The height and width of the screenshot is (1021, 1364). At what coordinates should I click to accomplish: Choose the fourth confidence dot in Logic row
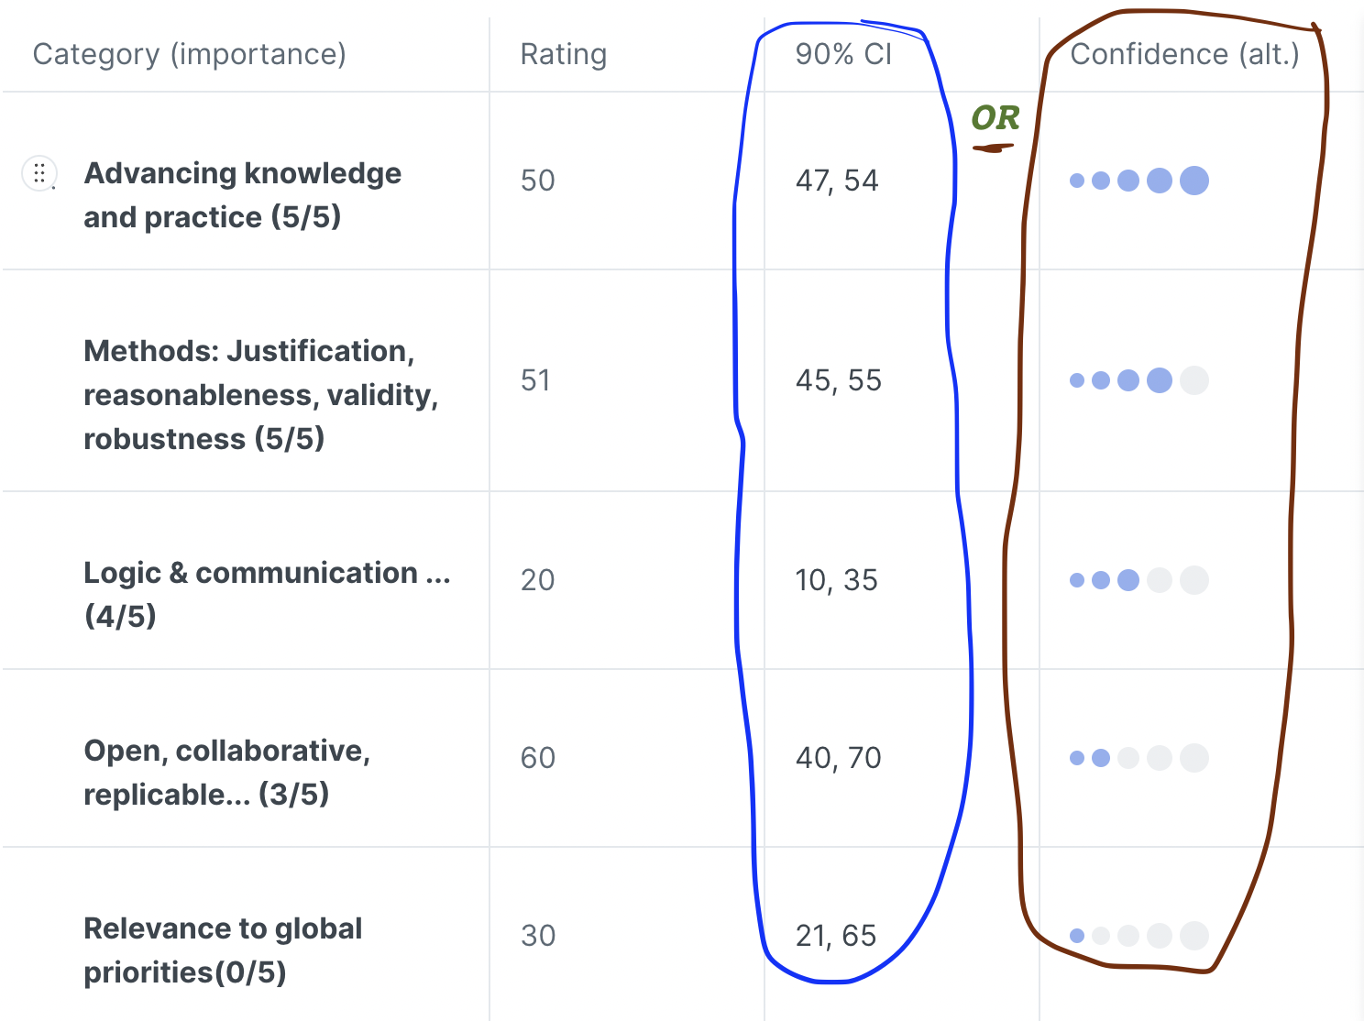[x=1160, y=580]
